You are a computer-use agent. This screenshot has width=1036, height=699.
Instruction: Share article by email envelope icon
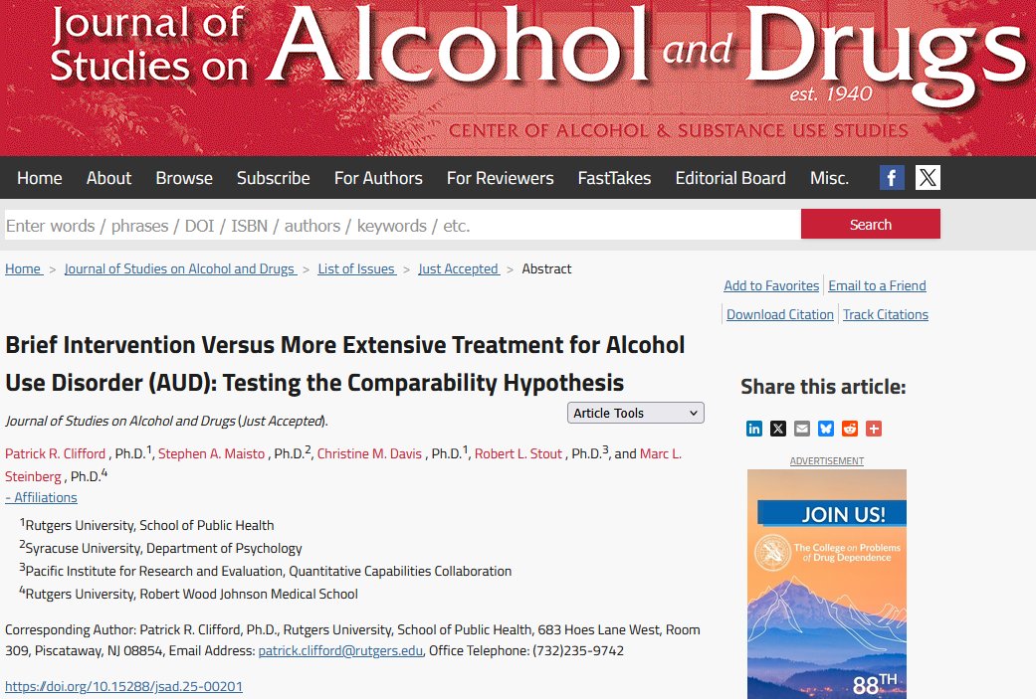point(802,429)
